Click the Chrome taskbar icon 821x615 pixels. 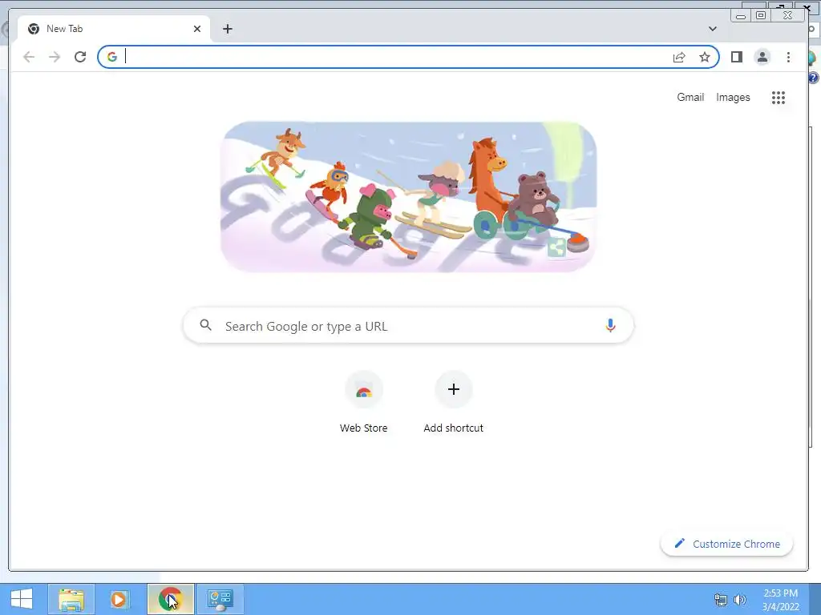point(170,599)
